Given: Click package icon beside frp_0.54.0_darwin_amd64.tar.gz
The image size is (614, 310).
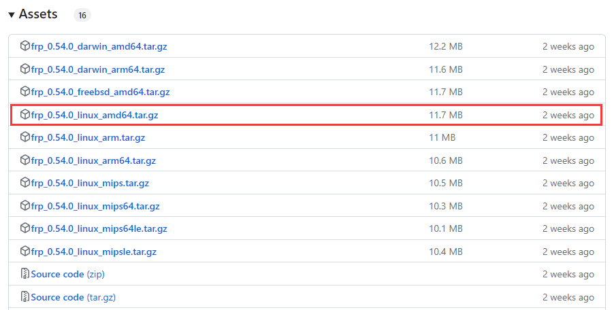Looking at the screenshot, I should click(x=25, y=46).
